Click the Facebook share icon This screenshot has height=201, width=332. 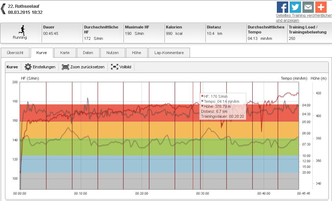[x=282, y=7]
